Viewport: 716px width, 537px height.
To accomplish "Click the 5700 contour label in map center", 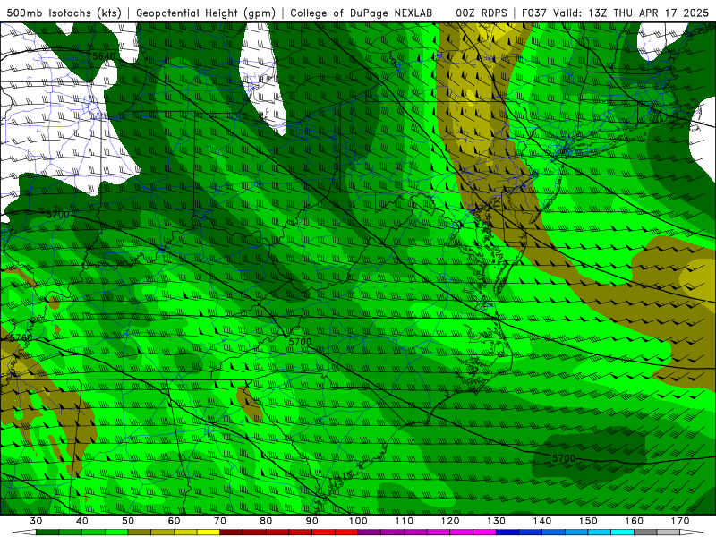I will click(300, 342).
